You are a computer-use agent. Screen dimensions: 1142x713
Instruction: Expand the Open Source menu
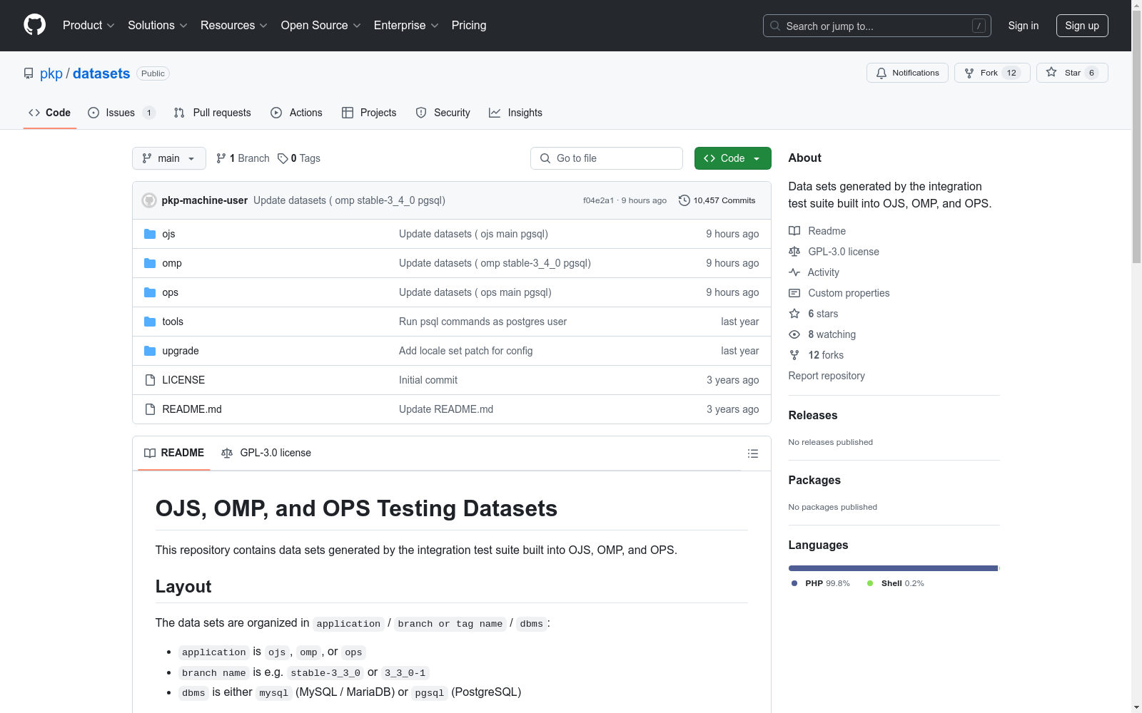(x=320, y=26)
